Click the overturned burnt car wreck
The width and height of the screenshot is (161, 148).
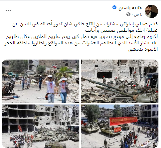click(8, 88)
